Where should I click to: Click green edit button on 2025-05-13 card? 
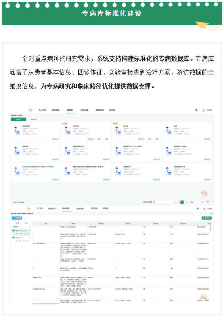99,139
